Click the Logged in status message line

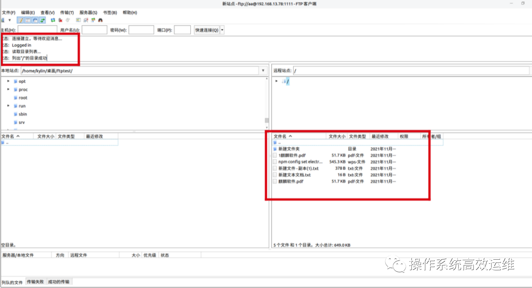click(22, 45)
